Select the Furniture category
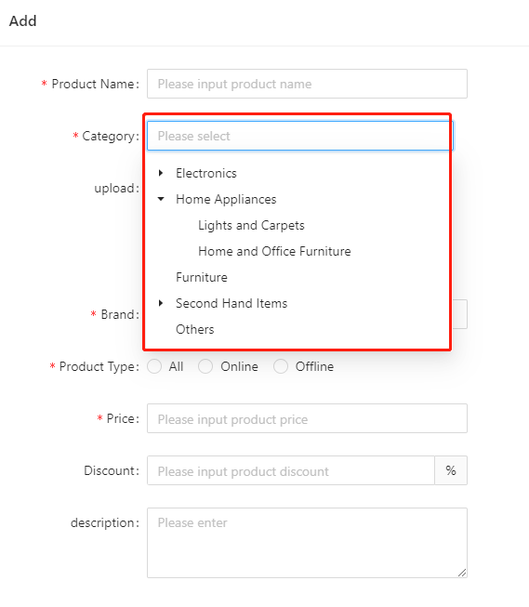The image size is (529, 607). pos(202,277)
